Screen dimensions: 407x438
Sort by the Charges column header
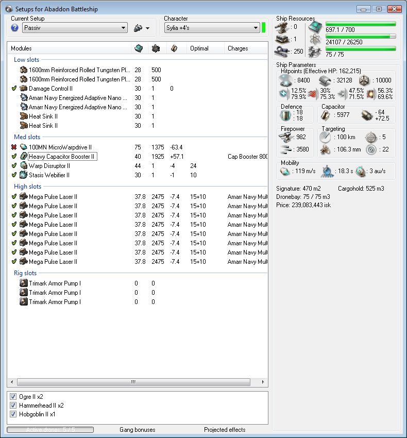pos(246,48)
